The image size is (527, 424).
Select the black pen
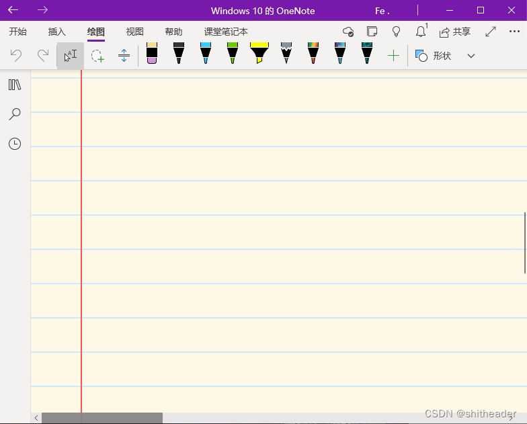(x=179, y=53)
